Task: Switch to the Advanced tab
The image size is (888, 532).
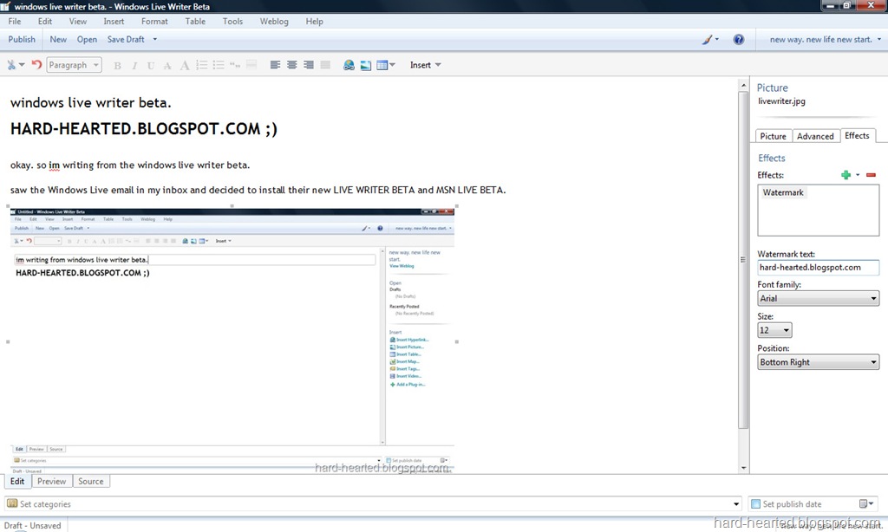Action: click(x=815, y=136)
